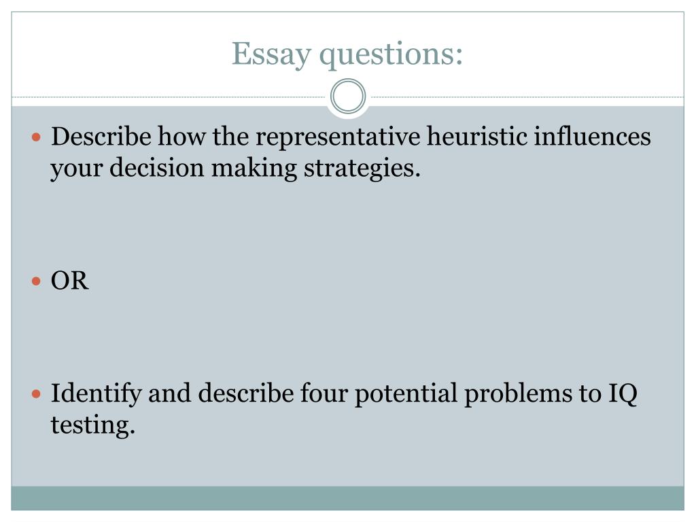Click the word 'heuristic' in the first bullet
This screenshot has height=522, width=696.
pyautogui.click(x=476, y=136)
